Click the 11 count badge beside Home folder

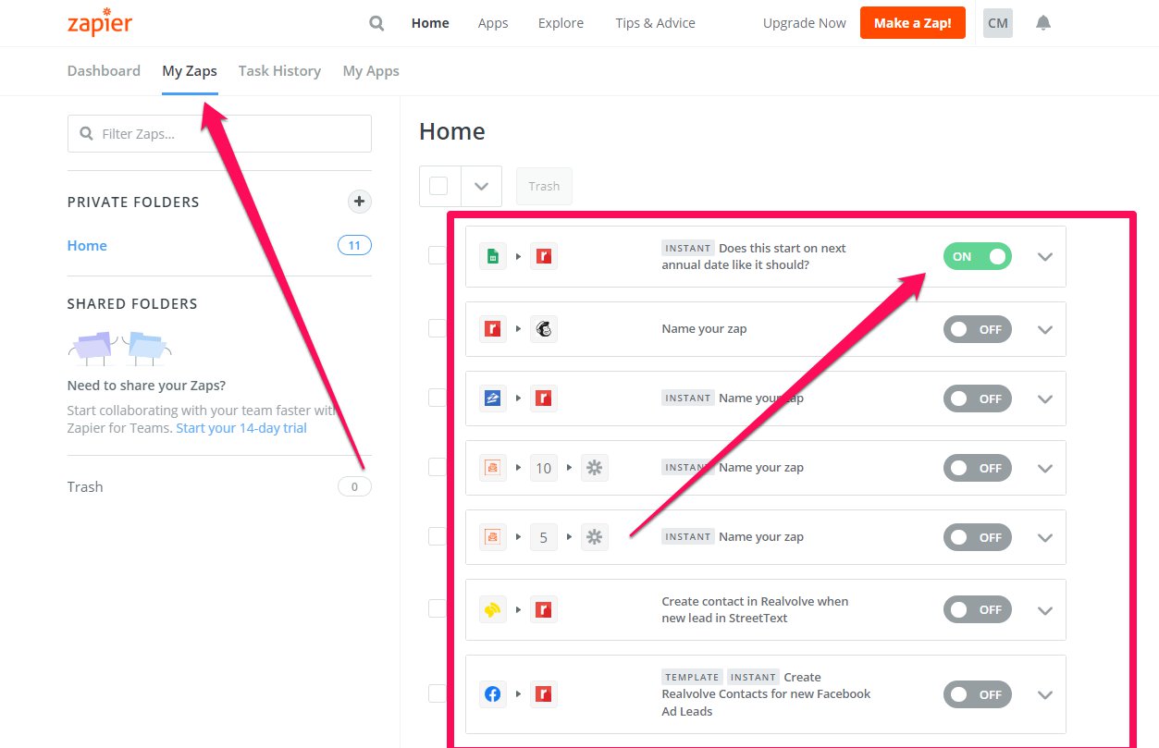tap(354, 245)
